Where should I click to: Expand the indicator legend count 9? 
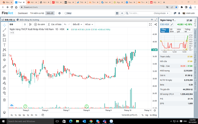12,33
